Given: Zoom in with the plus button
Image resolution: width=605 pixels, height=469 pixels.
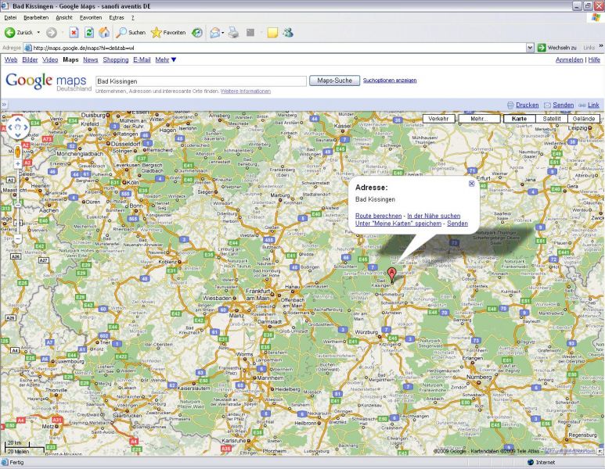Looking at the screenshot, I should (18, 164).
